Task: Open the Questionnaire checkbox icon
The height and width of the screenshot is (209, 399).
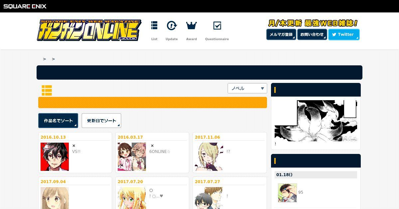Action: [x=217, y=26]
